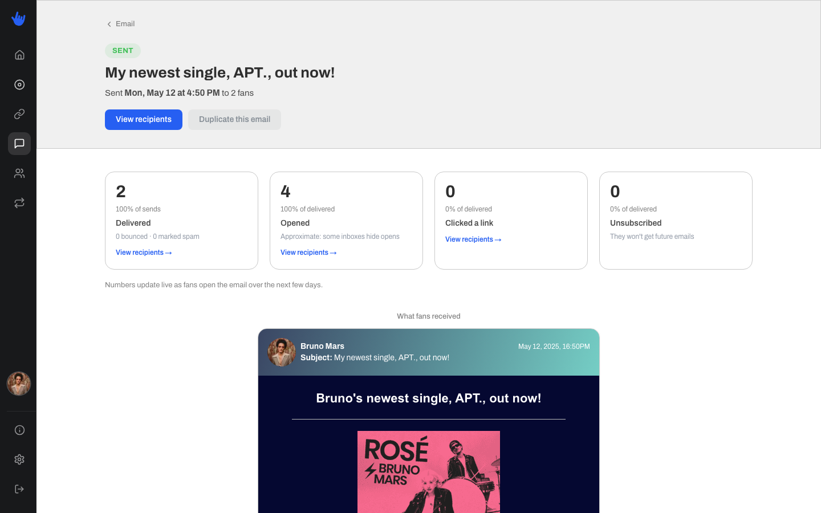View recipients under Delivered card
This screenshot has width=821, height=513.
(x=144, y=253)
